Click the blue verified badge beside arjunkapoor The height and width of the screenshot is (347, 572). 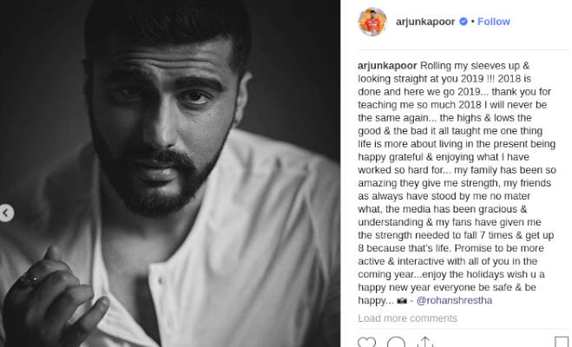point(464,22)
